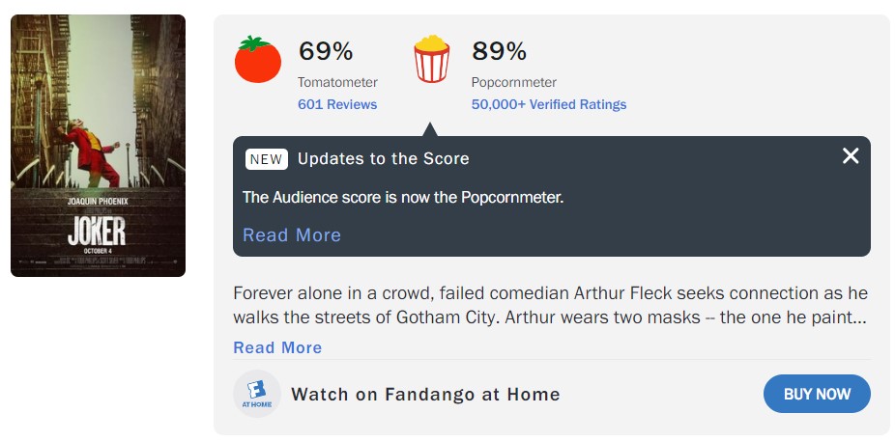Click the JOKER title on the poster

[x=97, y=232]
